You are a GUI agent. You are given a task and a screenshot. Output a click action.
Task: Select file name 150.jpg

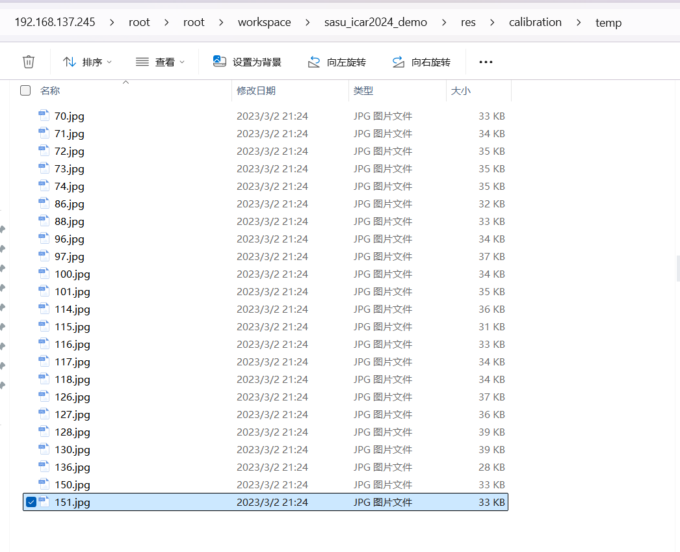click(x=72, y=485)
